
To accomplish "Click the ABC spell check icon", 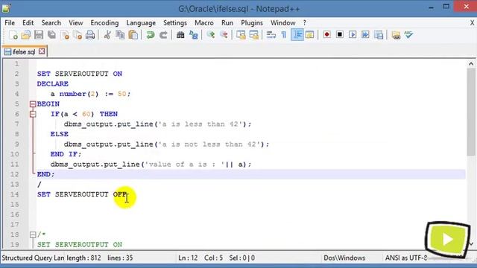I will click(408, 35).
